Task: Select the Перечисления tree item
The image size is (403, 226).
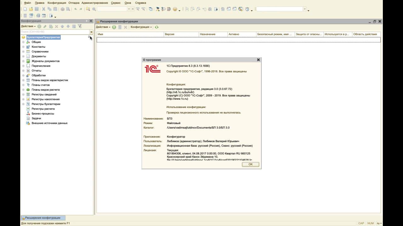Action: click(41, 66)
